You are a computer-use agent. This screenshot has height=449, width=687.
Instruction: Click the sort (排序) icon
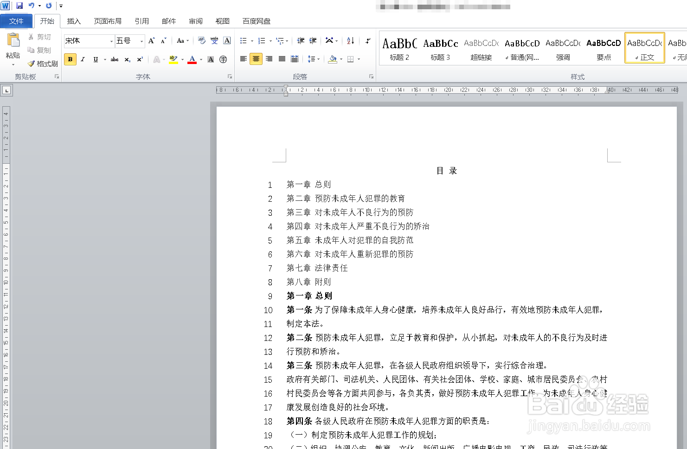tap(350, 41)
